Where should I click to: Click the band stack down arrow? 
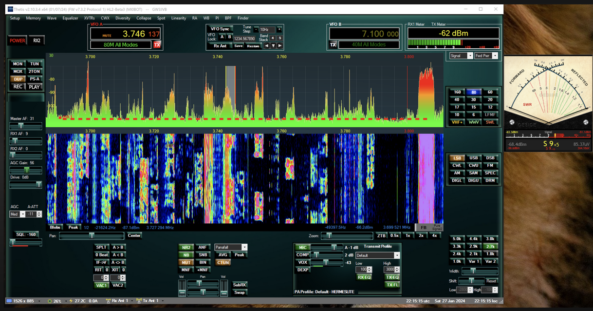[273, 46]
